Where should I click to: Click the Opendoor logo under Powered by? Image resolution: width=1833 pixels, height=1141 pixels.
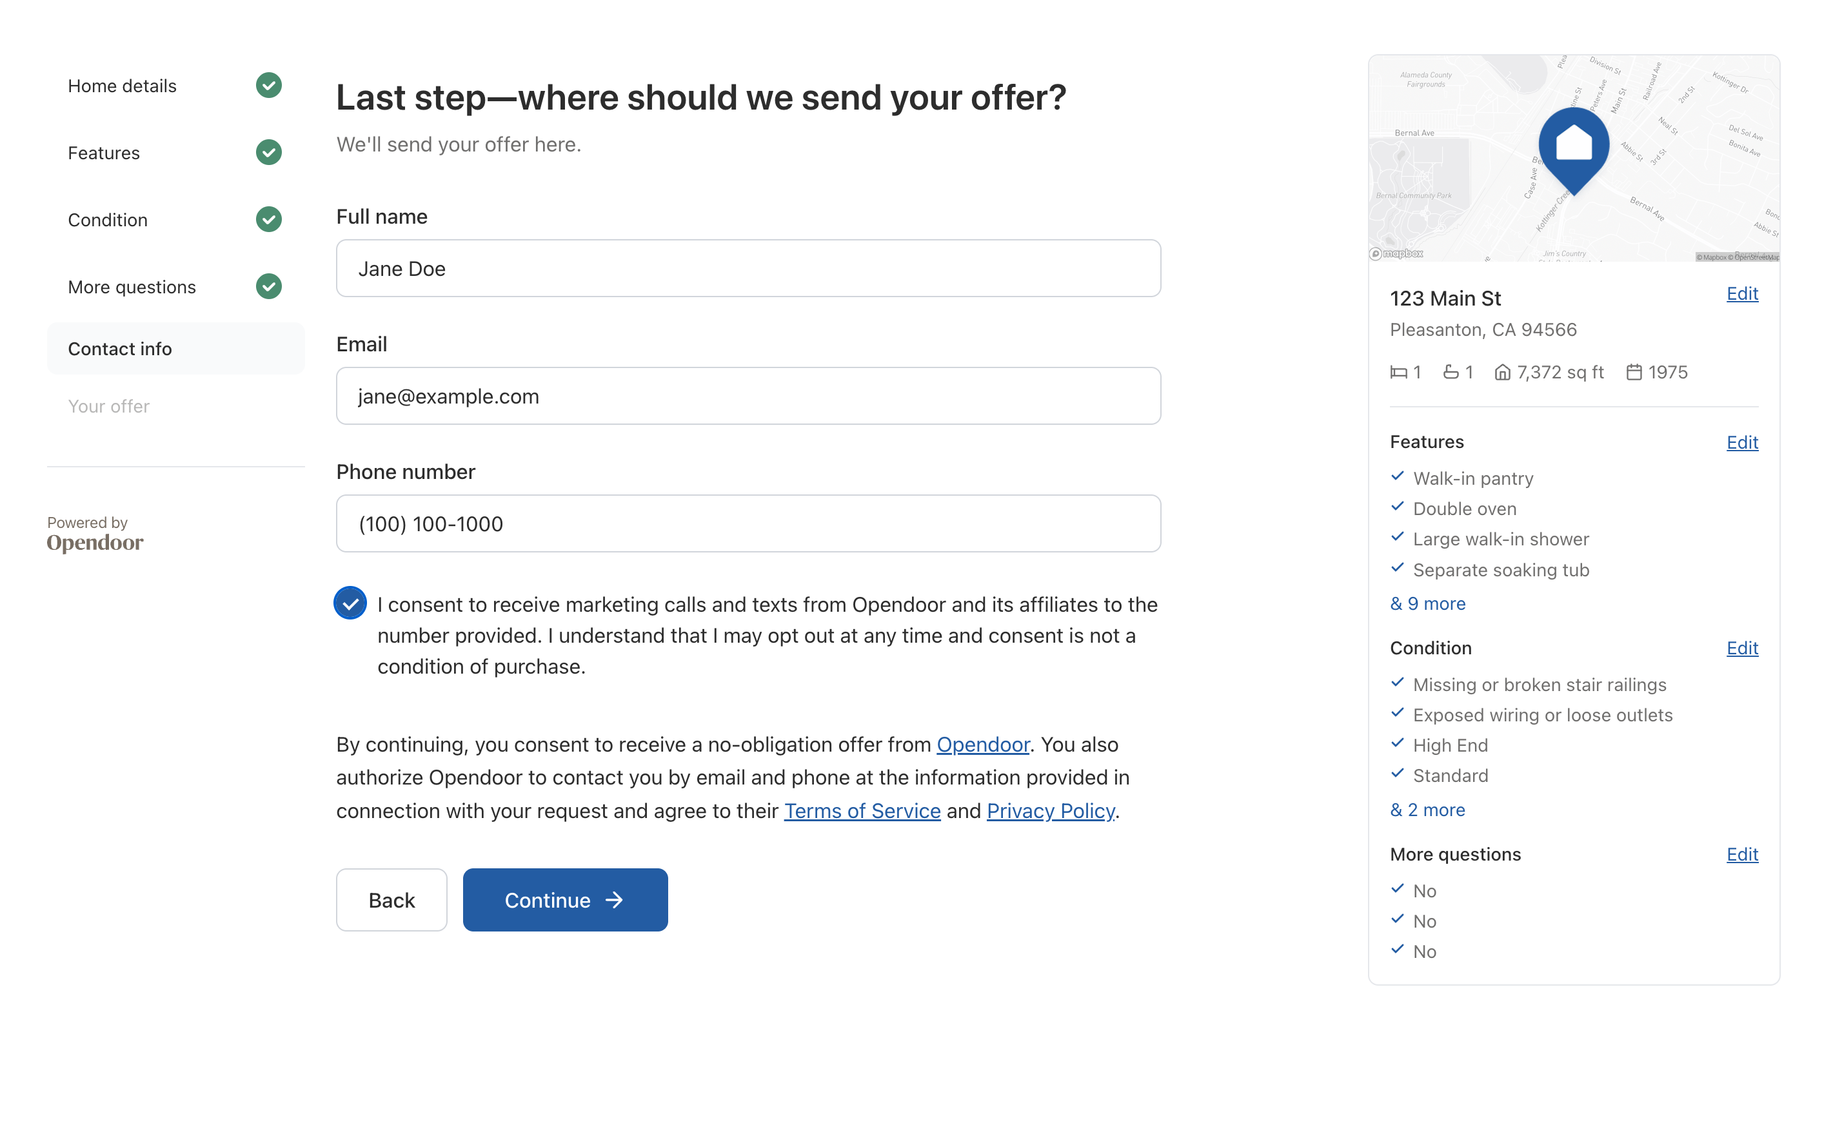94,543
